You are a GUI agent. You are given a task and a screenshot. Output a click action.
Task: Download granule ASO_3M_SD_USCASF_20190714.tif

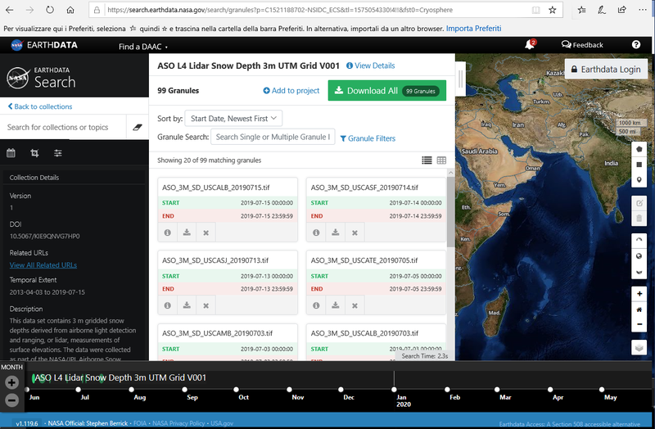(x=336, y=233)
